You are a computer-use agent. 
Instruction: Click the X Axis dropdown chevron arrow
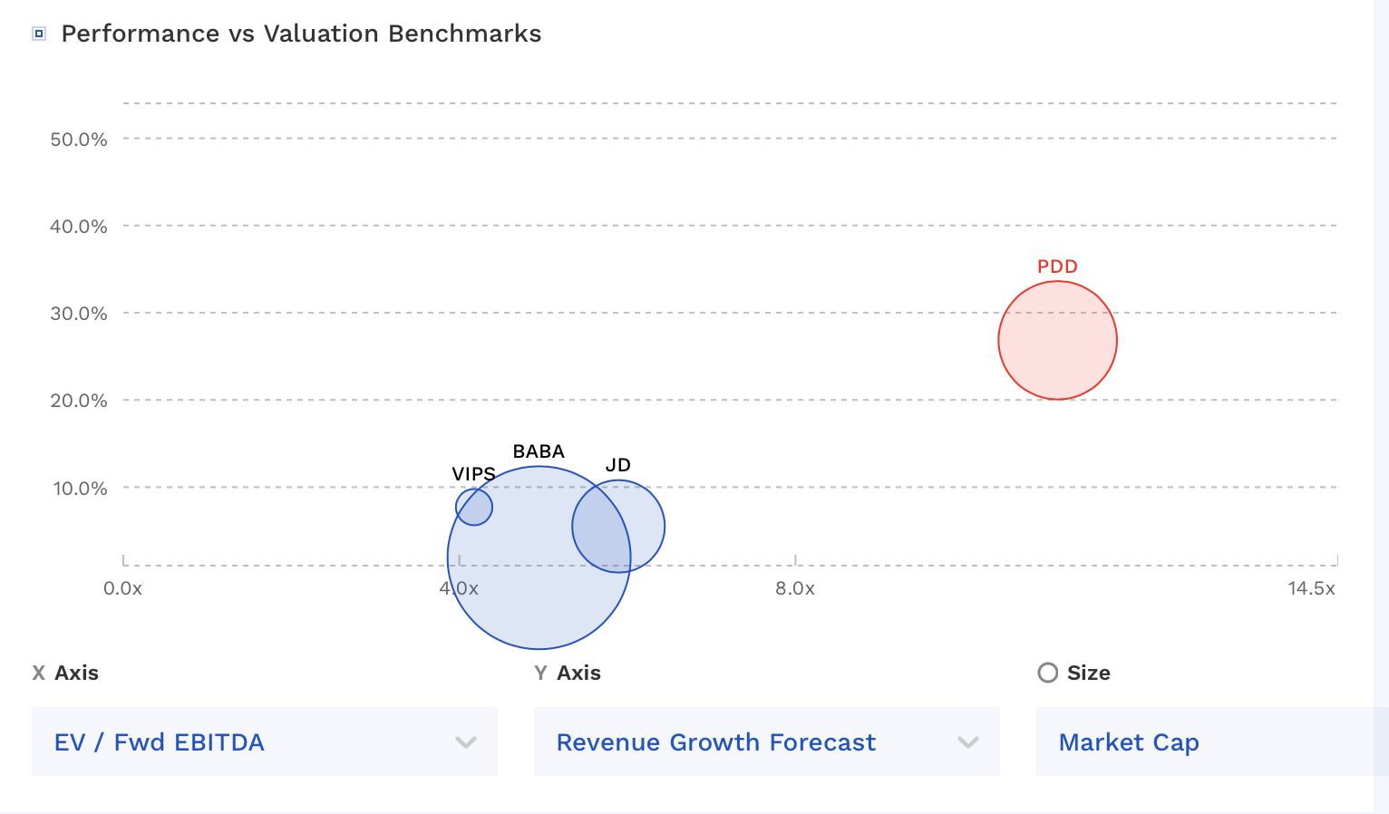466,742
